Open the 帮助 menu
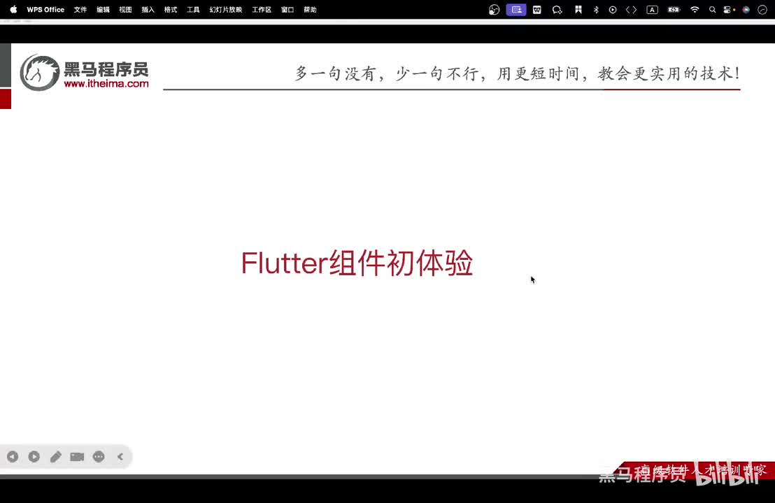775x503 pixels. click(310, 9)
